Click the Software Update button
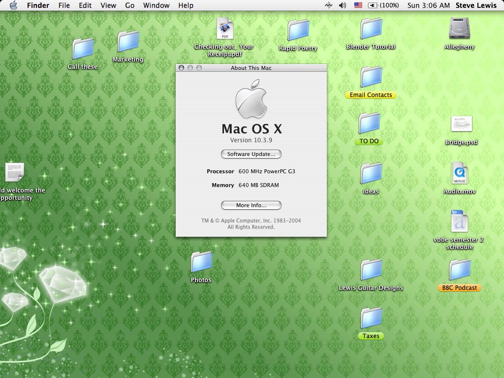 251,154
